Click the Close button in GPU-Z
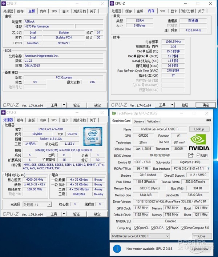 [202, 236]
